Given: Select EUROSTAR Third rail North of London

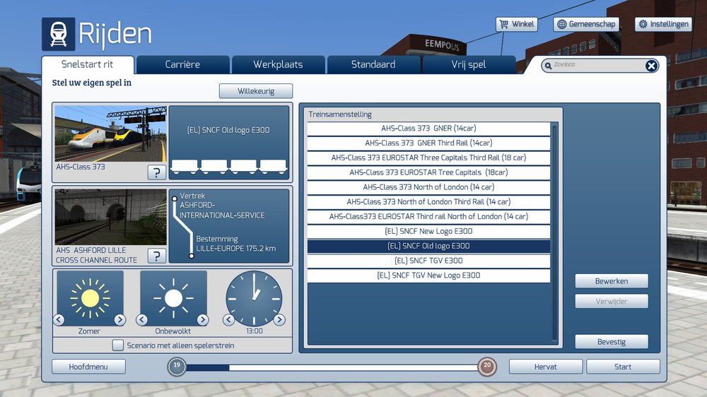Looking at the screenshot, I should click(428, 217).
